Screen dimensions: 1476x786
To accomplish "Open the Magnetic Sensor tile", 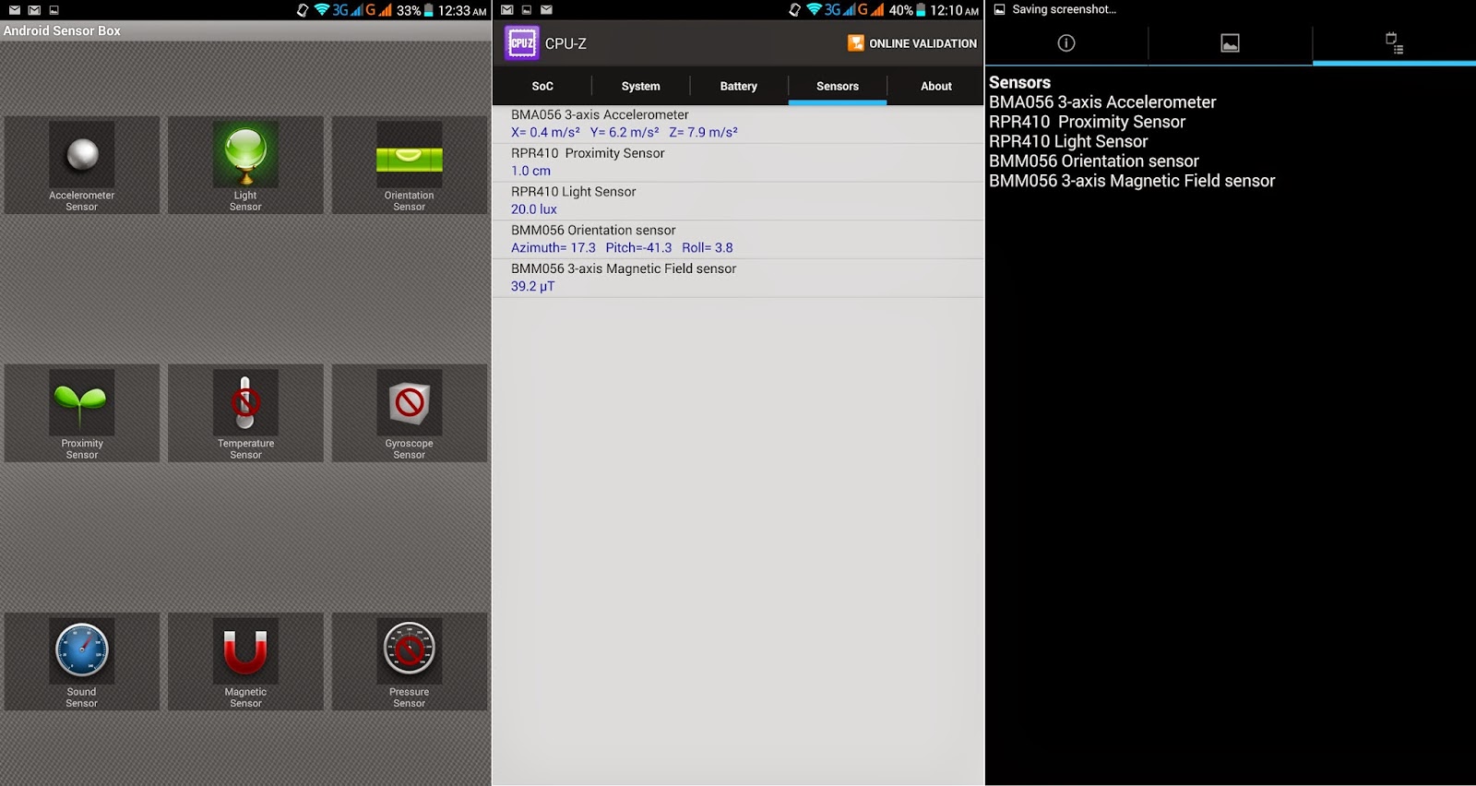I will click(x=245, y=661).
